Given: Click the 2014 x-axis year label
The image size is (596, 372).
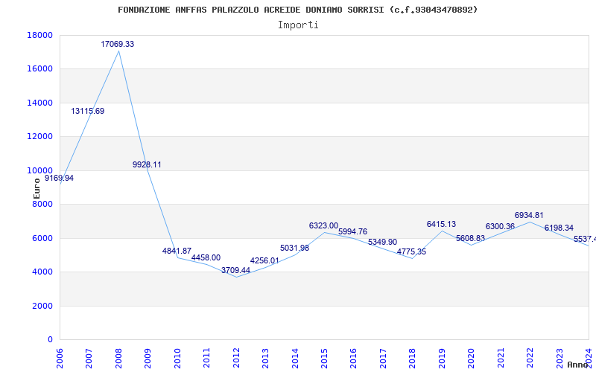Looking at the screenshot, I should 295,358.
